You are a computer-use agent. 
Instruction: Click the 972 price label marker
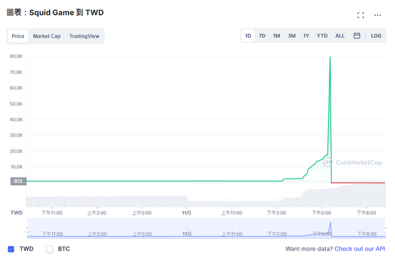click(18, 181)
